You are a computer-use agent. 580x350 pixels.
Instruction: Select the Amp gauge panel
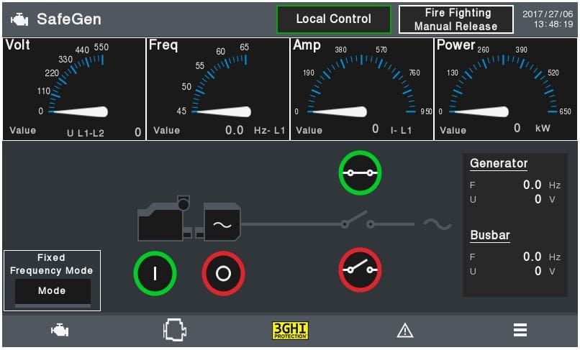tap(362, 88)
